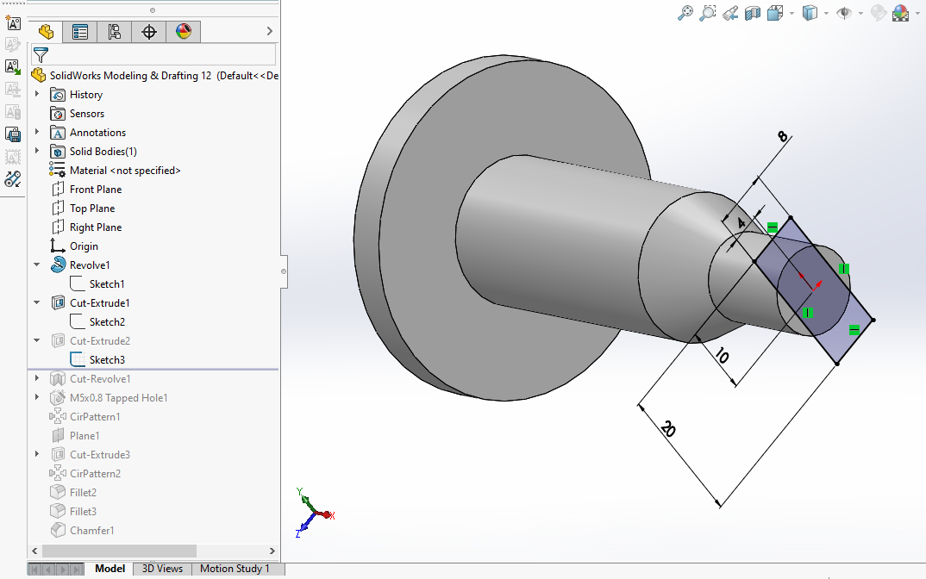Switch to the 3D Views tab
Viewport: 926px width, 579px height.
click(x=162, y=569)
